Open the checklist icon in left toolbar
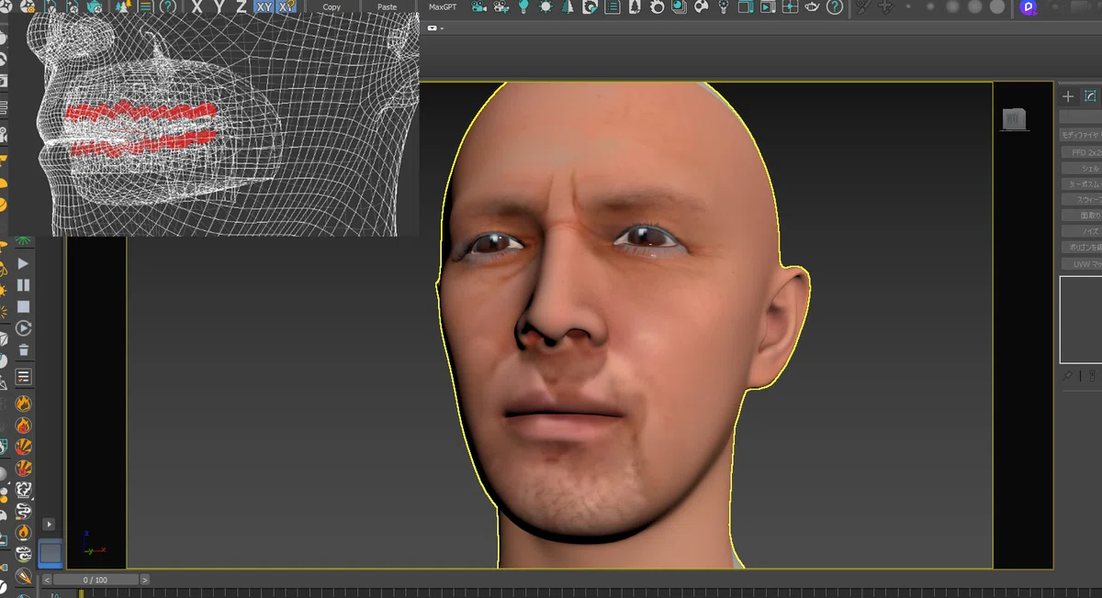 pyautogui.click(x=24, y=377)
